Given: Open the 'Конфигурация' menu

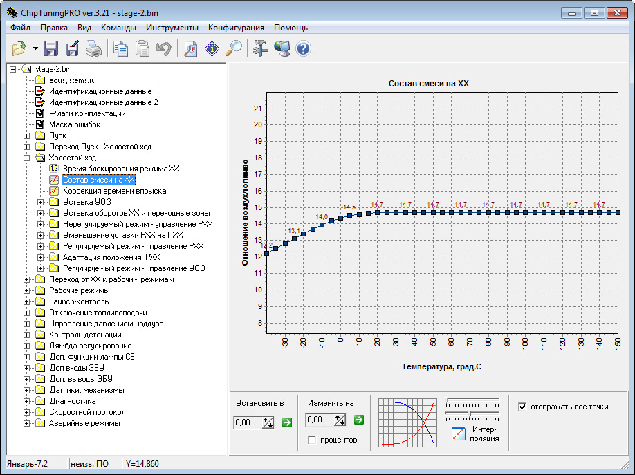Looking at the screenshot, I should pyautogui.click(x=236, y=28).
